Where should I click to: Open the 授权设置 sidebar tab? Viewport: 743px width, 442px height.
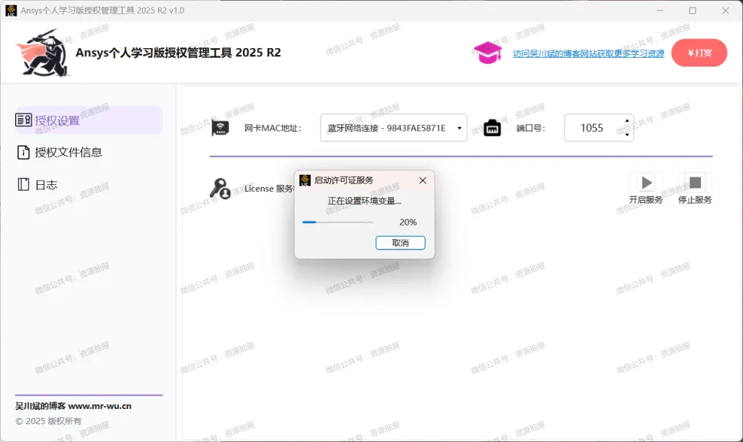tap(89, 120)
